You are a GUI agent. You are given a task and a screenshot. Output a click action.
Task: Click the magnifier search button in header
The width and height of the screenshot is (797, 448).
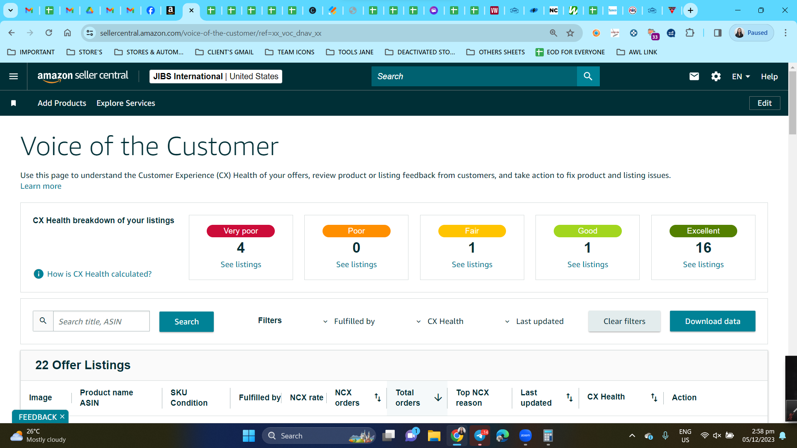coord(588,76)
